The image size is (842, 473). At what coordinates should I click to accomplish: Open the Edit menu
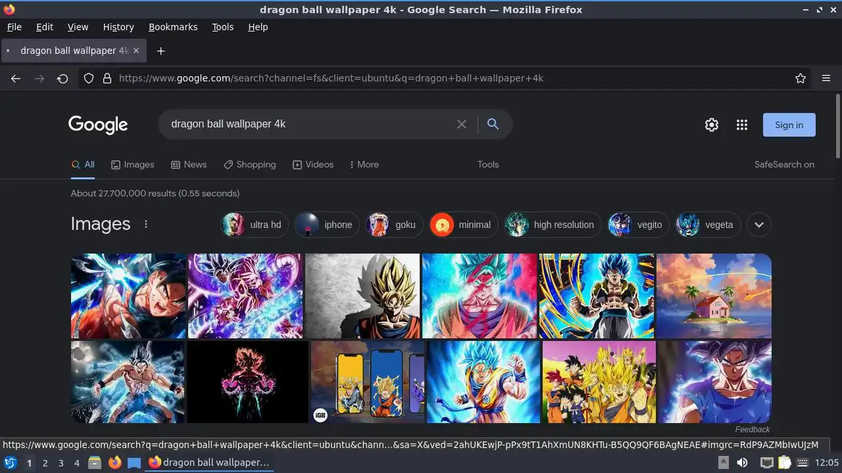[45, 27]
